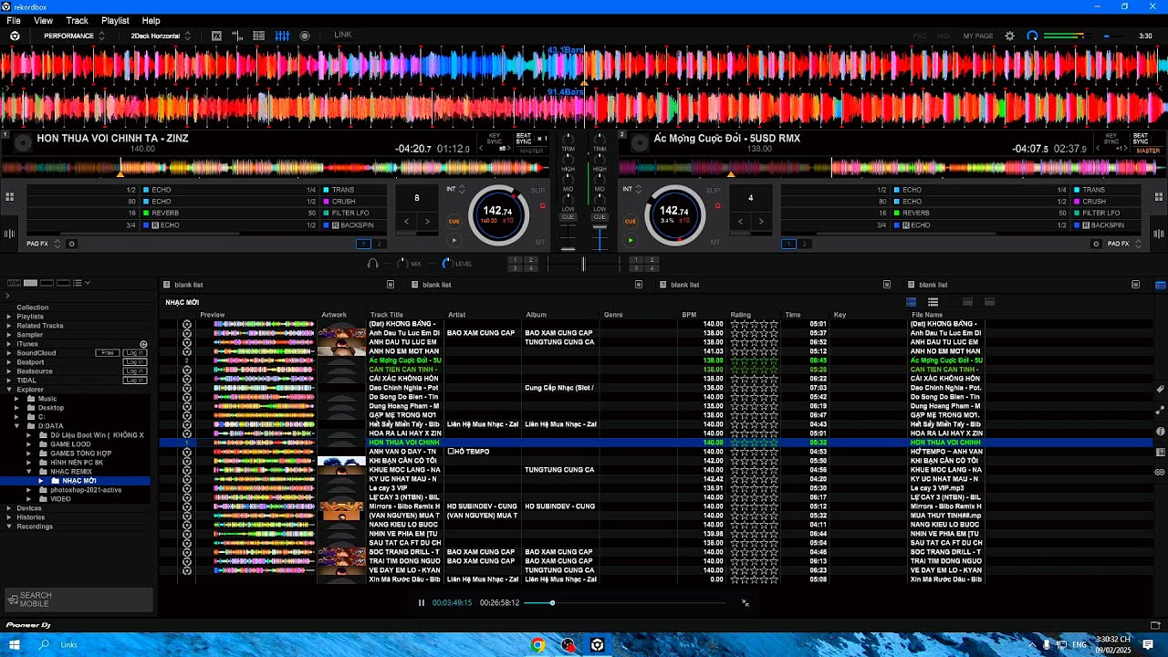Open the File menu
The height and width of the screenshot is (657, 1168).
point(14,20)
